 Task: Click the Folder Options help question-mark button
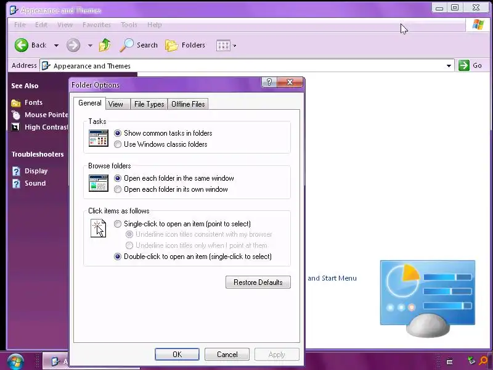click(x=269, y=82)
